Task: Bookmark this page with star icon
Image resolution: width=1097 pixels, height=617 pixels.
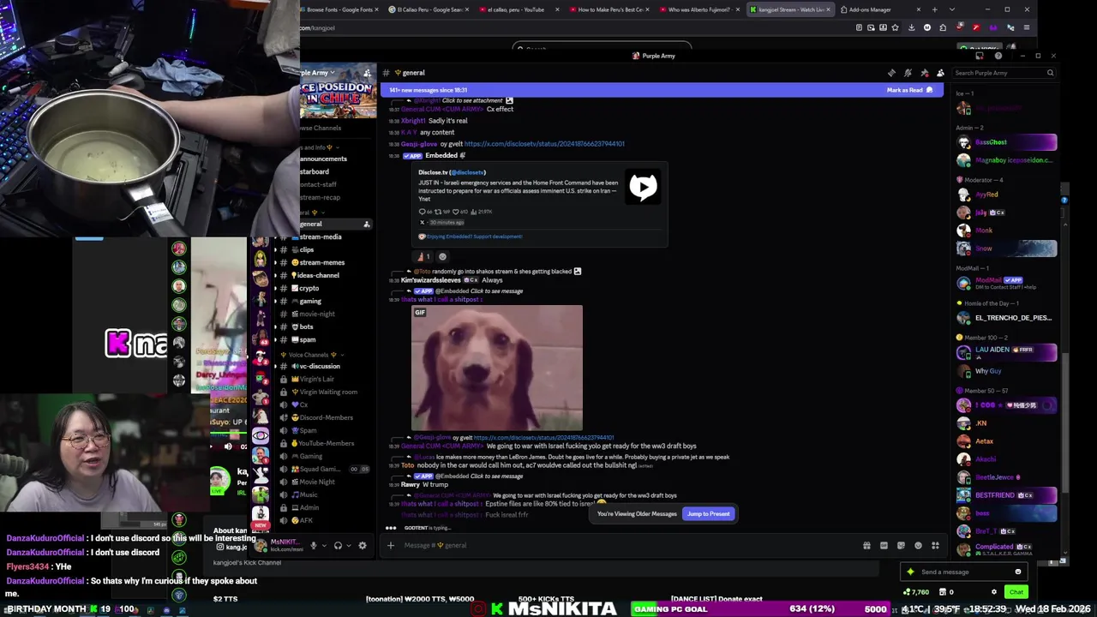Action: [x=896, y=27]
